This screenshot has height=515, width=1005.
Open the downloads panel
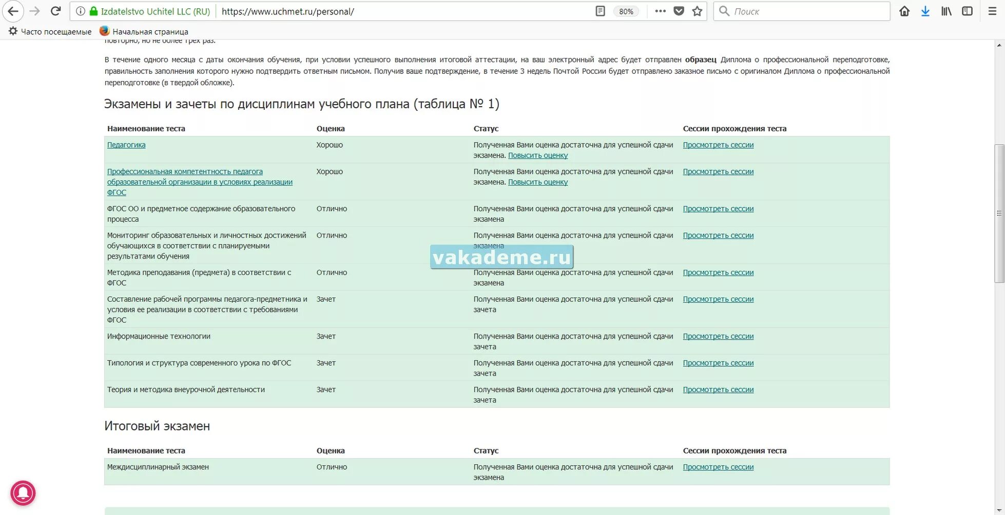925,11
